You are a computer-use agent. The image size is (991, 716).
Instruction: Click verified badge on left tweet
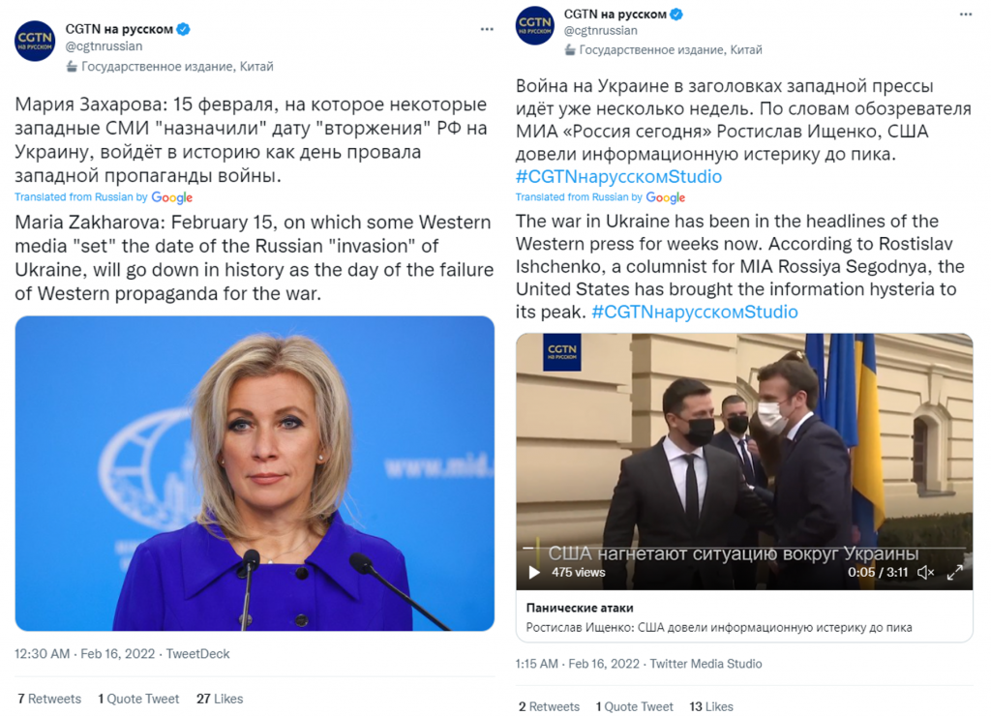pos(183,29)
